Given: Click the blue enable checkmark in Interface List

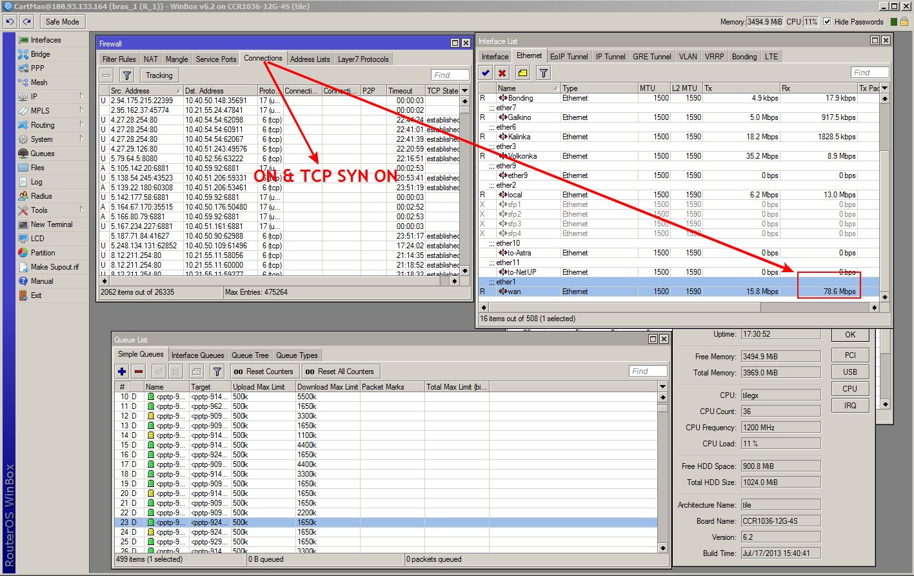Looking at the screenshot, I should pos(486,73).
